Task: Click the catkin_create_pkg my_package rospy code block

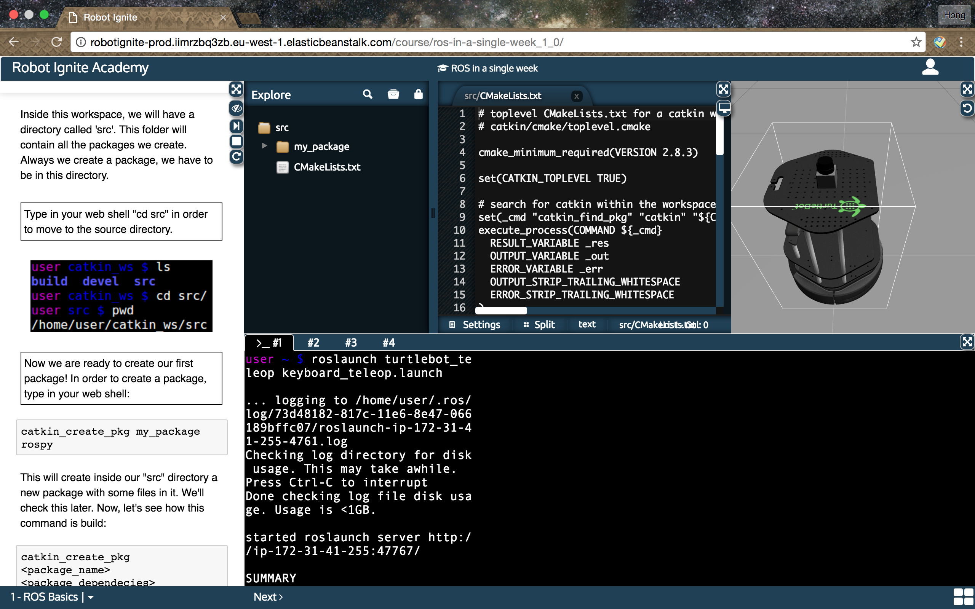Action: 121,438
